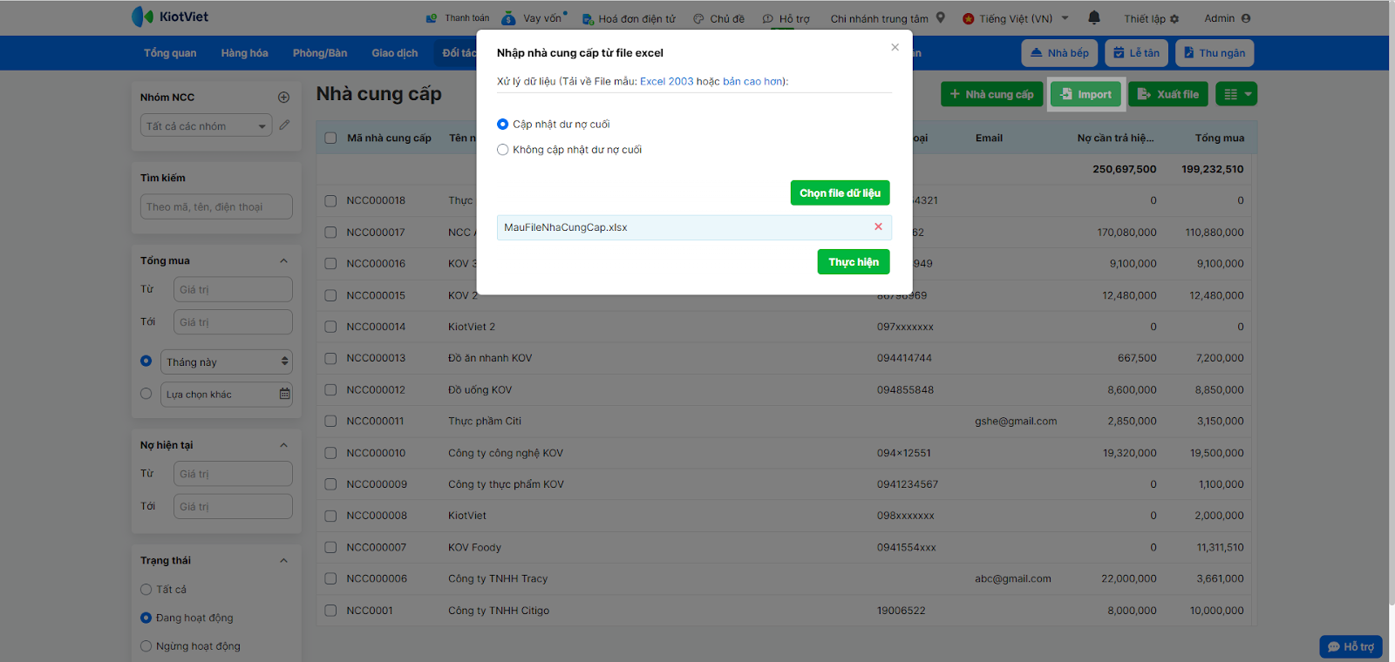Screen dimensions: 1395x662
Task: Click the Xuất file export button
Action: [1168, 94]
